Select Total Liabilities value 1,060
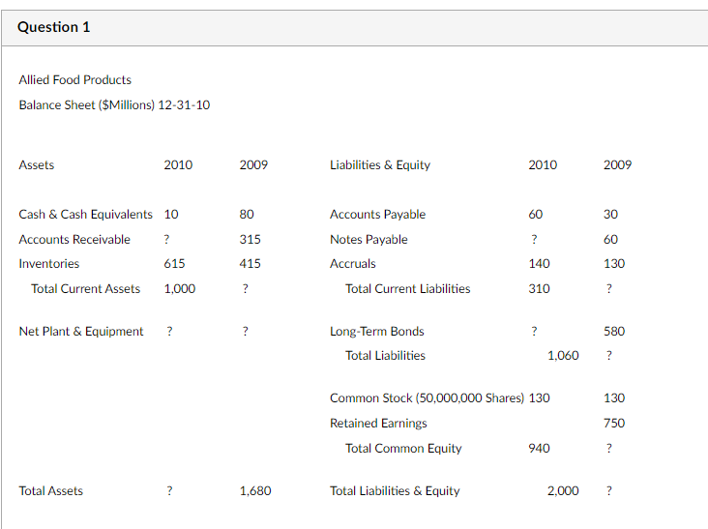Image resolution: width=708 pixels, height=529 pixels. (x=563, y=356)
